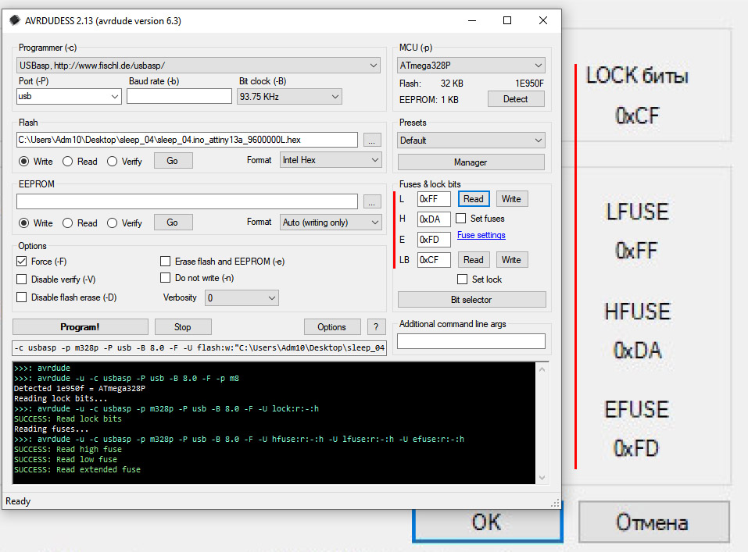Image resolution: width=748 pixels, height=552 pixels.
Task: Select the EEPROM Read radio button
Action: coord(68,223)
